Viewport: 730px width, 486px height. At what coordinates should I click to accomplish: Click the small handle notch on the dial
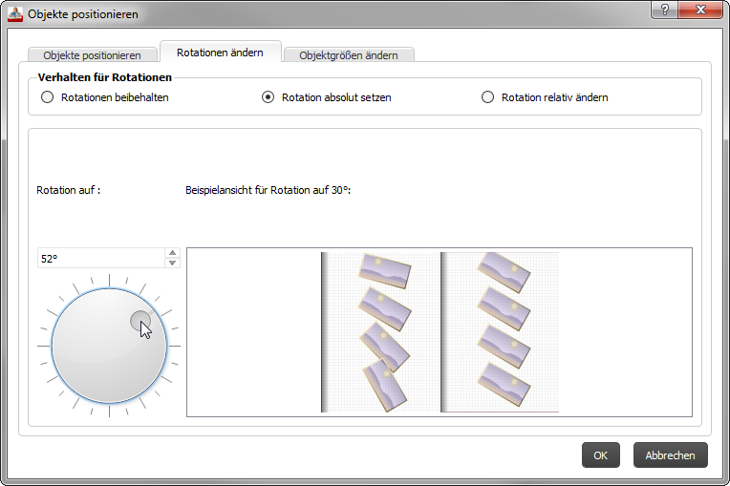[140, 322]
